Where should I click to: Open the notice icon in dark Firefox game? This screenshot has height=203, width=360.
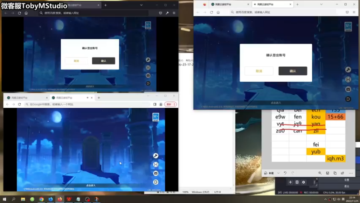[148, 75]
